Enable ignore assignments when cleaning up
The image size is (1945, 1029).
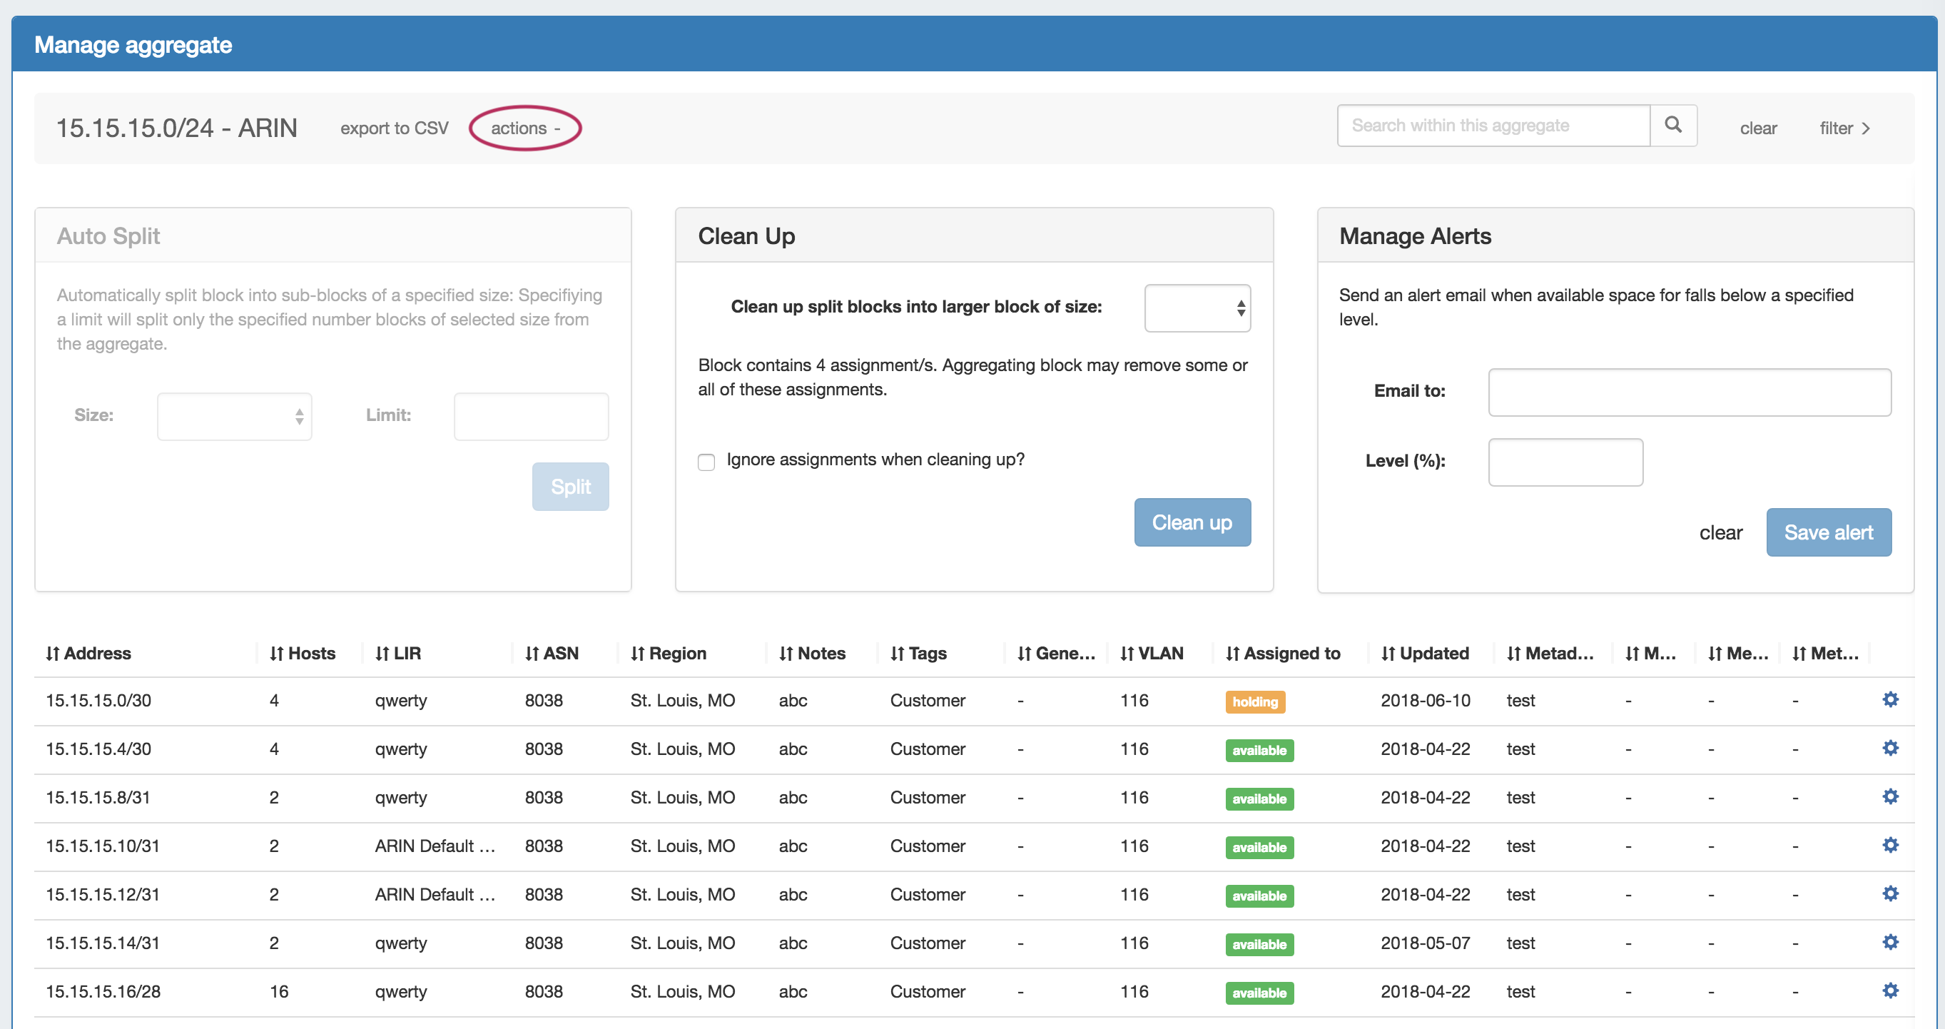pyautogui.click(x=706, y=461)
